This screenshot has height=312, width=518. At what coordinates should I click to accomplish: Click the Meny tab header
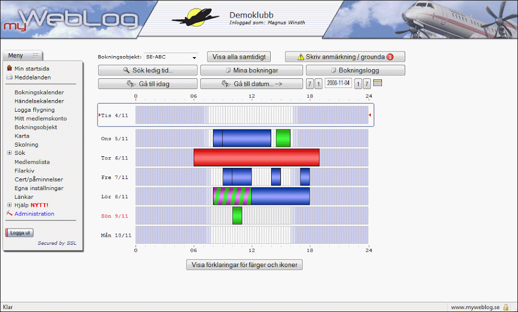pos(23,56)
